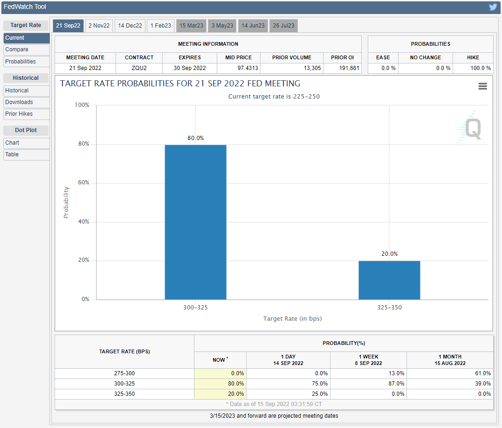The width and height of the screenshot is (502, 428).
Task: Select Current in the Target Rate section
Action: click(x=26, y=38)
